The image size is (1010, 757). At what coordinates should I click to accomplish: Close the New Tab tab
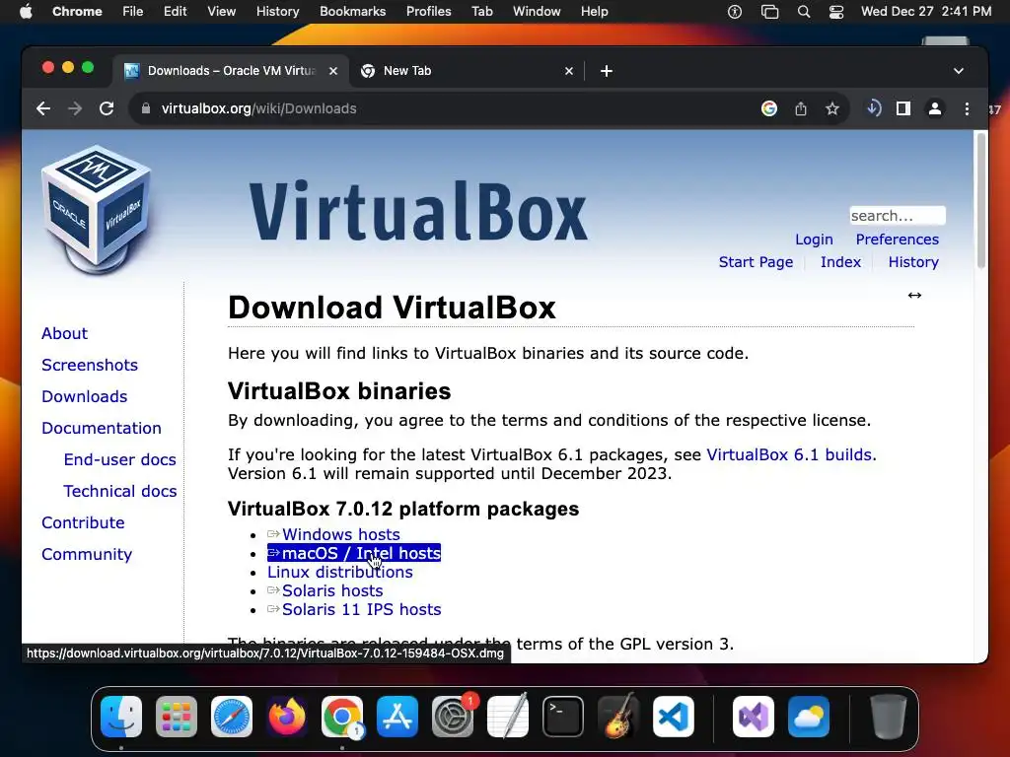(x=569, y=71)
